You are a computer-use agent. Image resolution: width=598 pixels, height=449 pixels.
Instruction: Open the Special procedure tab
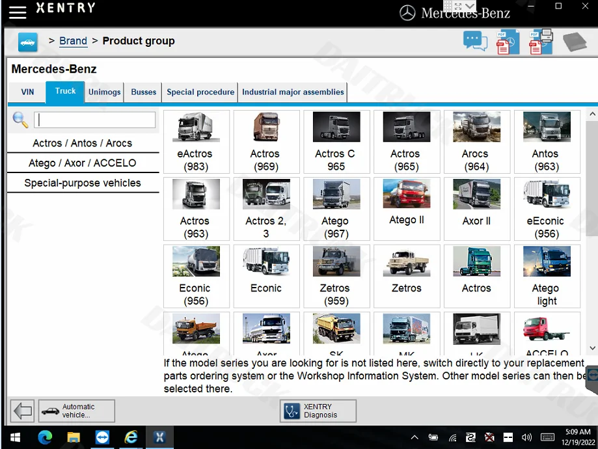pos(200,92)
